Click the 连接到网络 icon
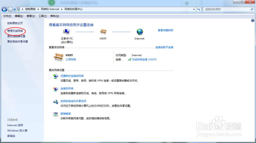This screenshot has width=256, height=143. point(56,89)
